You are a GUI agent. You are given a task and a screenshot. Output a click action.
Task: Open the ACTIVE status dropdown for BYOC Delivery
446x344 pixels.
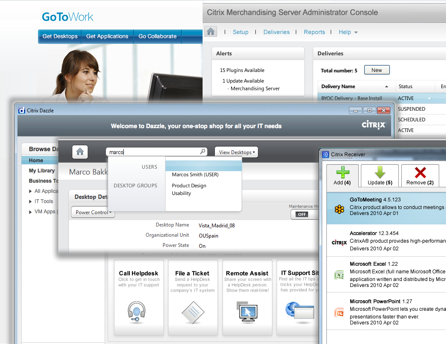tap(429, 99)
